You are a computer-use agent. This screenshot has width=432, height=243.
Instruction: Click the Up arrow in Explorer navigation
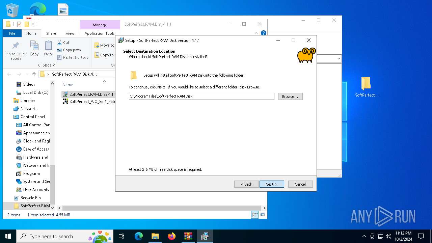(34, 74)
